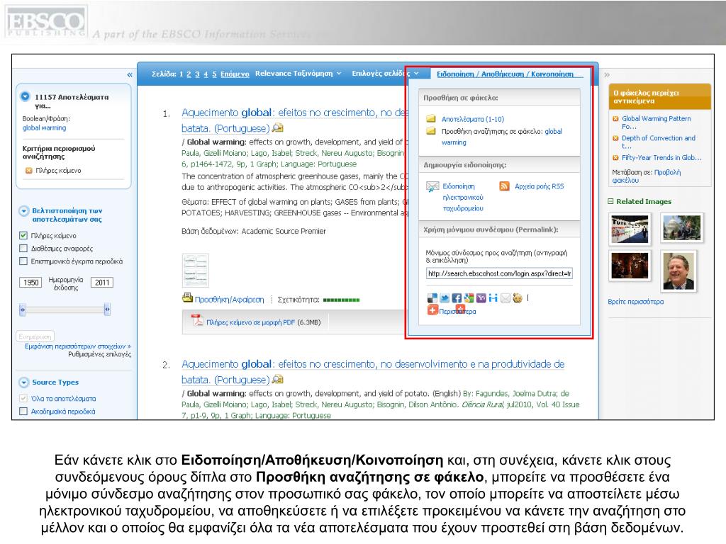
Task: Click the global warming search term link
Action: 44,127
